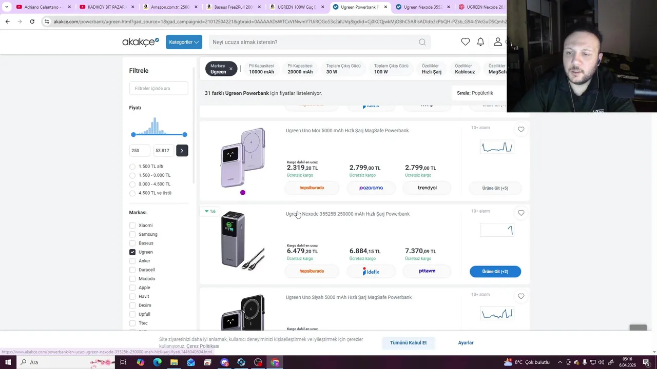Check the Xiaomi brand checkbox

132,225
